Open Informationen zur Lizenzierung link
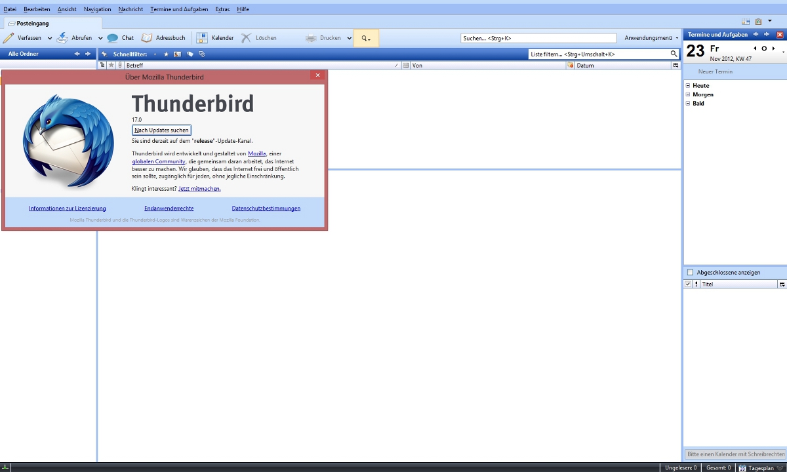This screenshot has width=787, height=472. point(68,208)
